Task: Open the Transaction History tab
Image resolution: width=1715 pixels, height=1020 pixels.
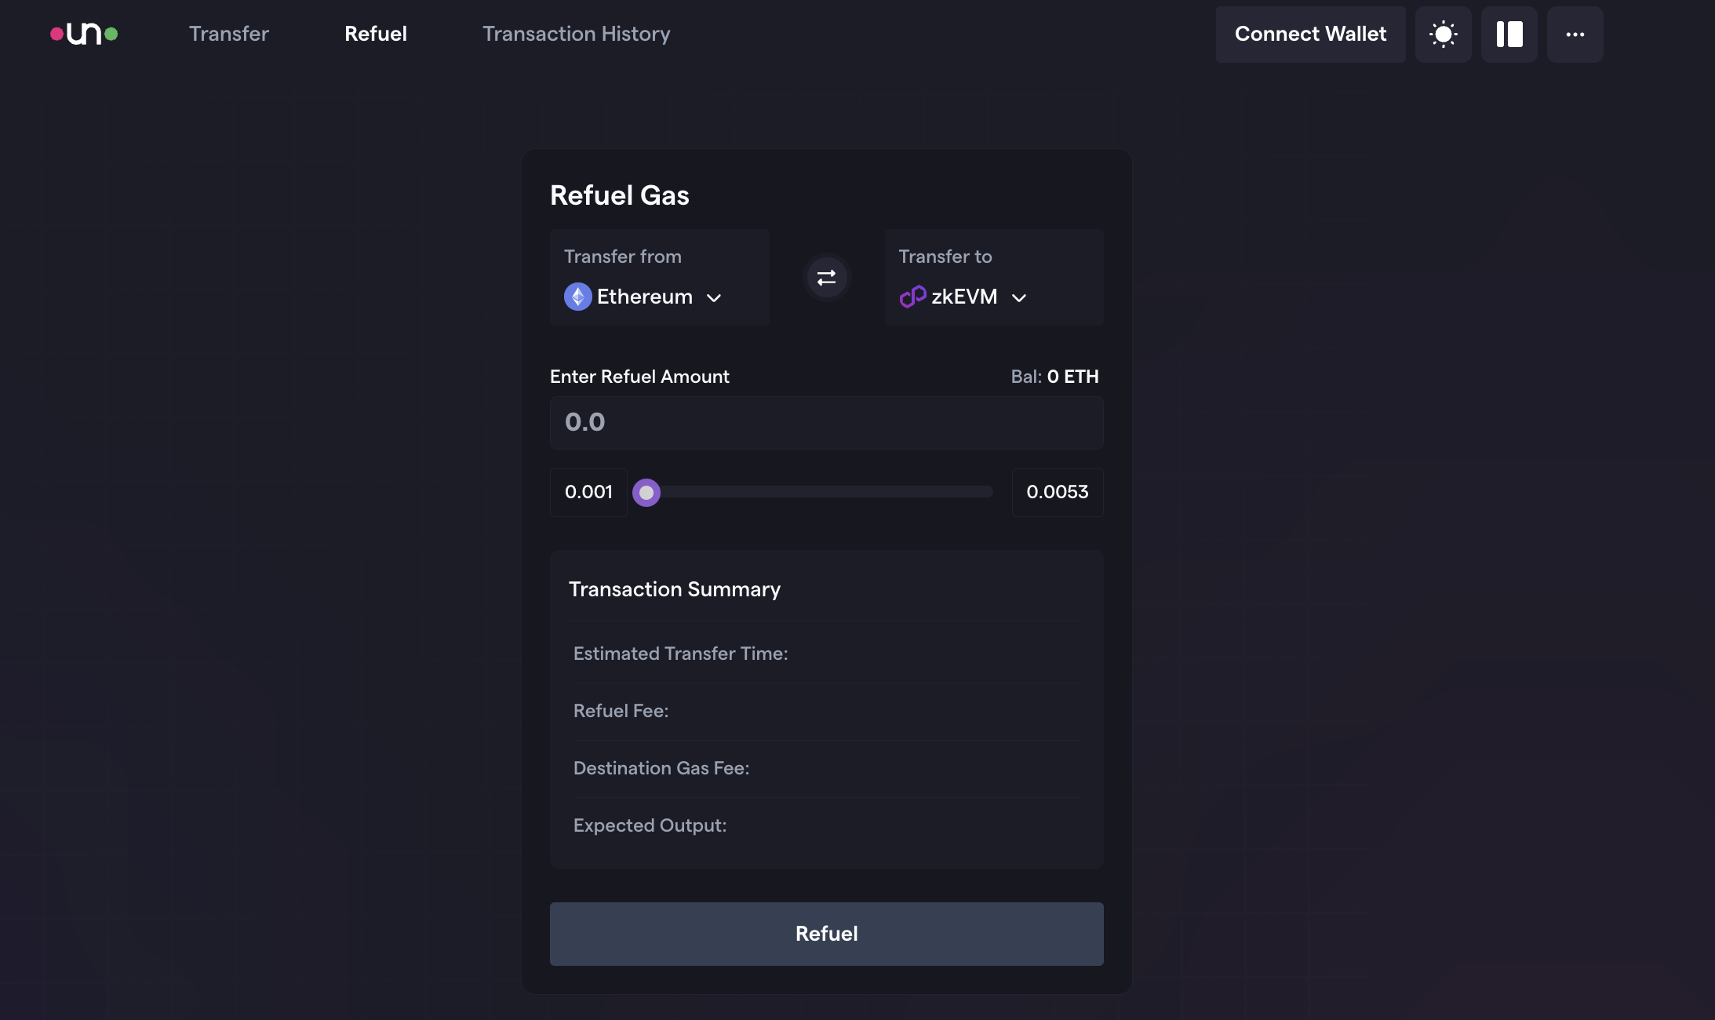Action: coord(576,34)
